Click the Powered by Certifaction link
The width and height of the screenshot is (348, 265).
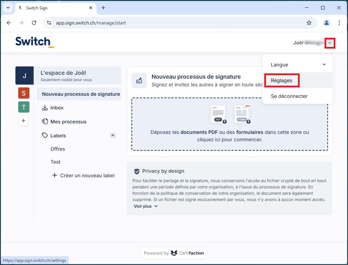(x=174, y=253)
